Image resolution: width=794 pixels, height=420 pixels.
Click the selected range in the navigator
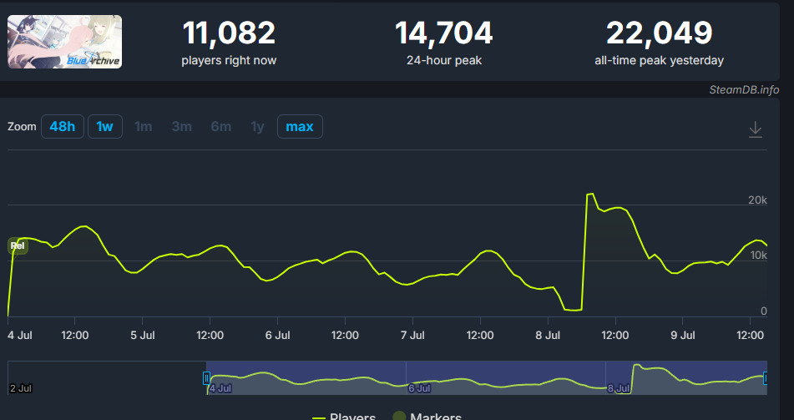click(x=487, y=378)
